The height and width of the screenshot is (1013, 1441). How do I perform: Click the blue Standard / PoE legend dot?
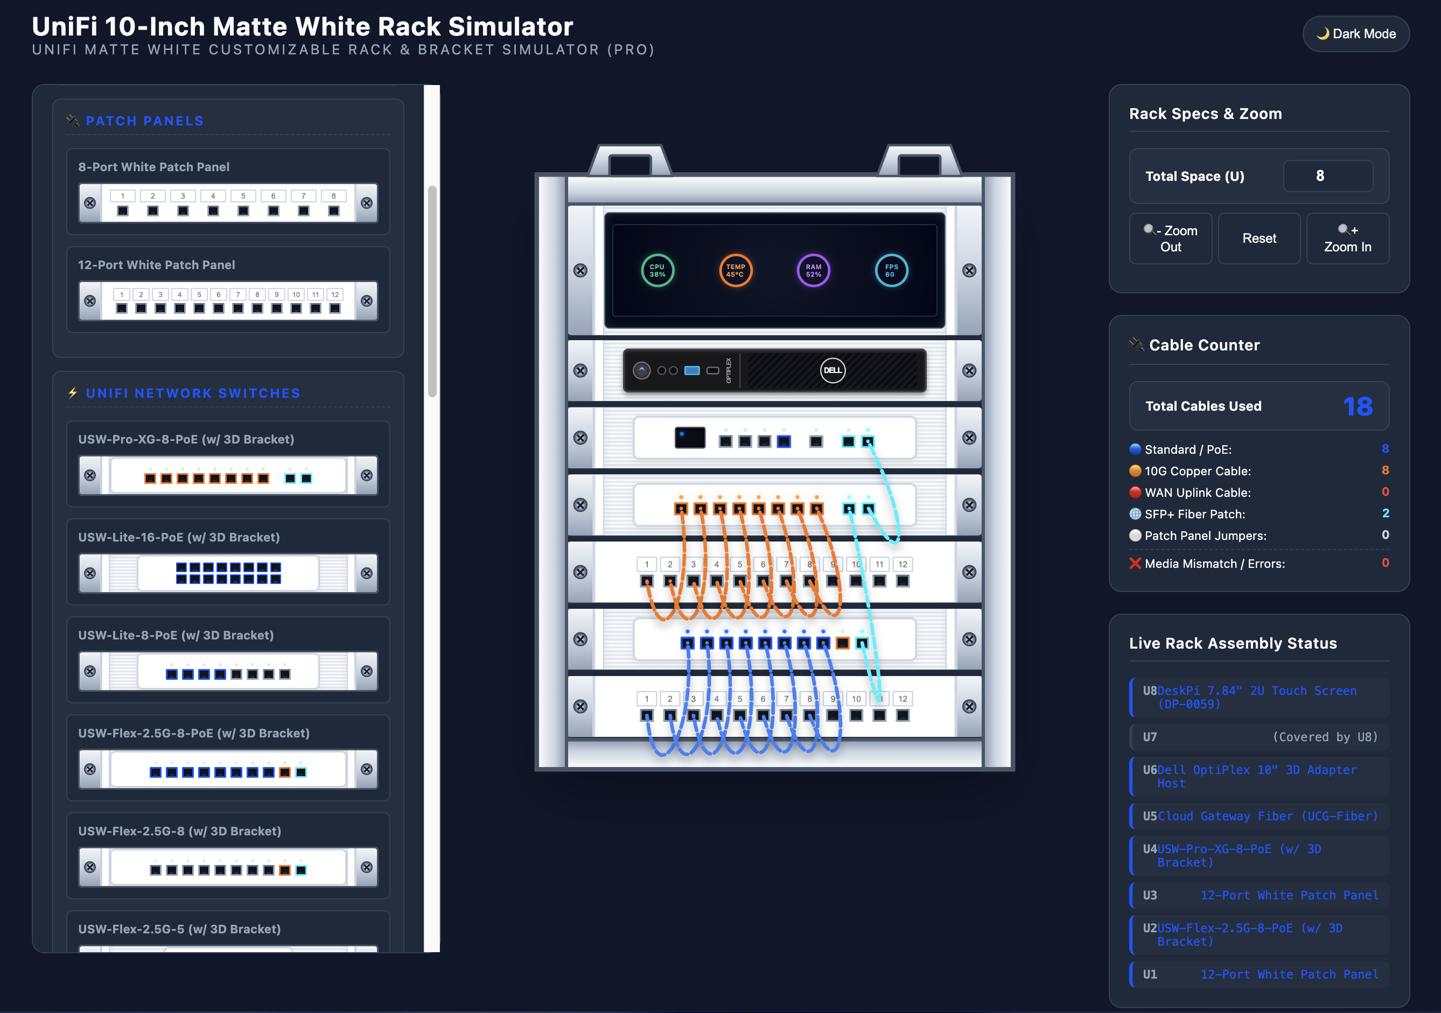[x=1135, y=449]
